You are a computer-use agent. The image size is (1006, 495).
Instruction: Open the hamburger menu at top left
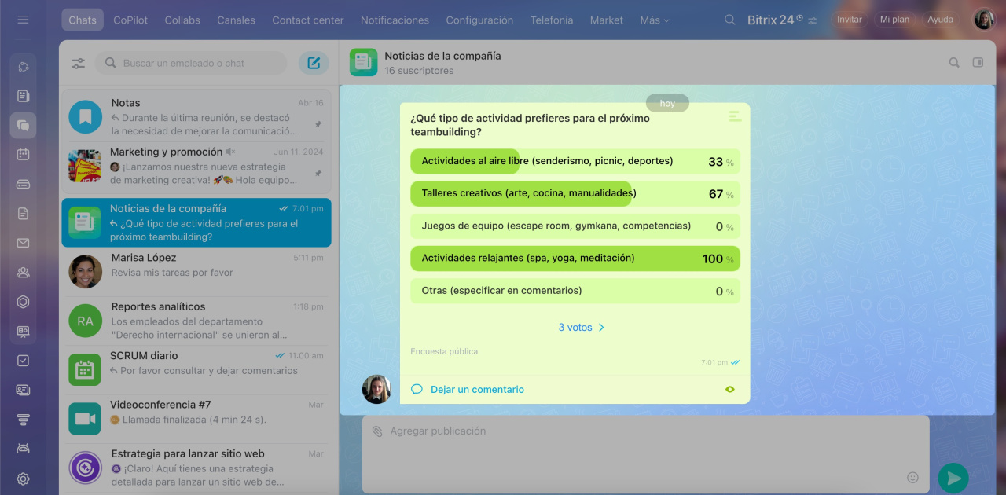[x=23, y=20]
